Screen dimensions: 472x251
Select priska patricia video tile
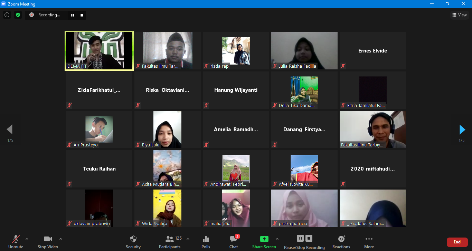coord(304,208)
